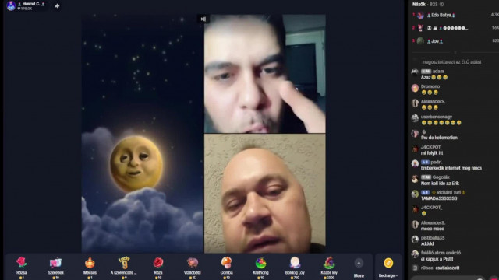Open pistiballa35's avatar in chat
The image size is (499, 280).
pos(415,240)
